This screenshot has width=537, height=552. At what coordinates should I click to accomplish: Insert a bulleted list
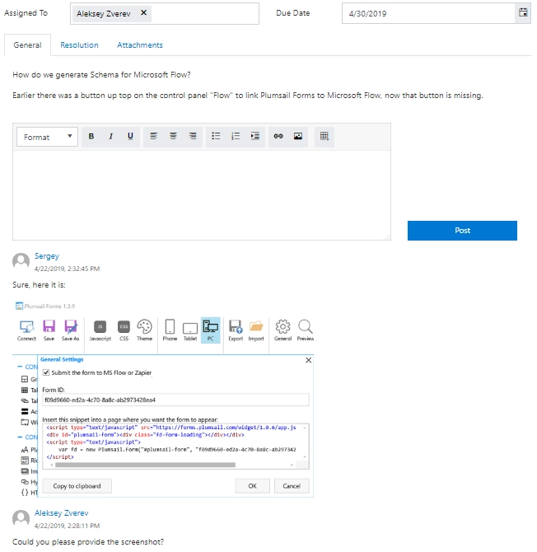(216, 137)
